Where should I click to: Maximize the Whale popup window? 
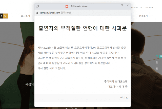tap(122, 5)
